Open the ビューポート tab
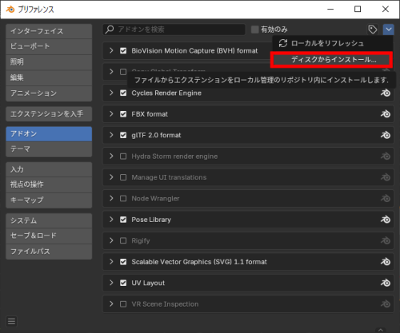The image size is (400, 333). click(49, 46)
